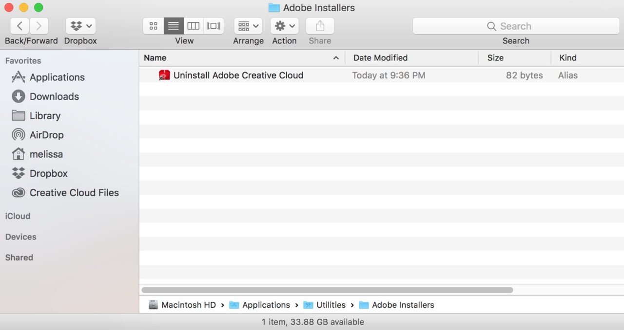Image resolution: width=624 pixels, height=330 pixels.
Task: Expand the Devices sidebar section
Action: [x=20, y=237]
